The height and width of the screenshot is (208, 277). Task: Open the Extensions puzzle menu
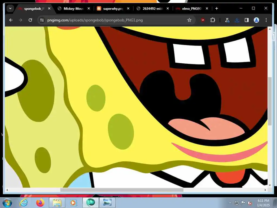click(x=213, y=20)
